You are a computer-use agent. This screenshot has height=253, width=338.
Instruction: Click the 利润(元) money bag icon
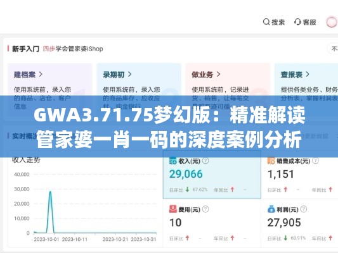pyautogui.click(x=271, y=209)
